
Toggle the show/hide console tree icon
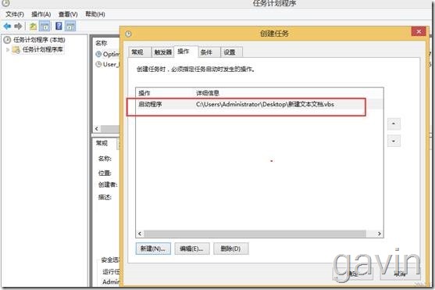[x=45, y=27]
